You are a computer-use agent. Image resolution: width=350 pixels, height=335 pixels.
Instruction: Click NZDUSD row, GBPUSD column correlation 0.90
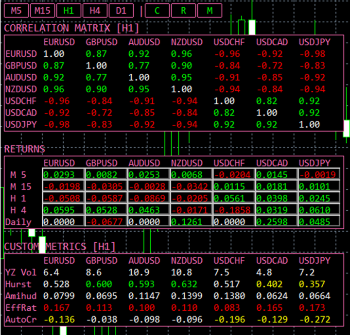point(96,89)
